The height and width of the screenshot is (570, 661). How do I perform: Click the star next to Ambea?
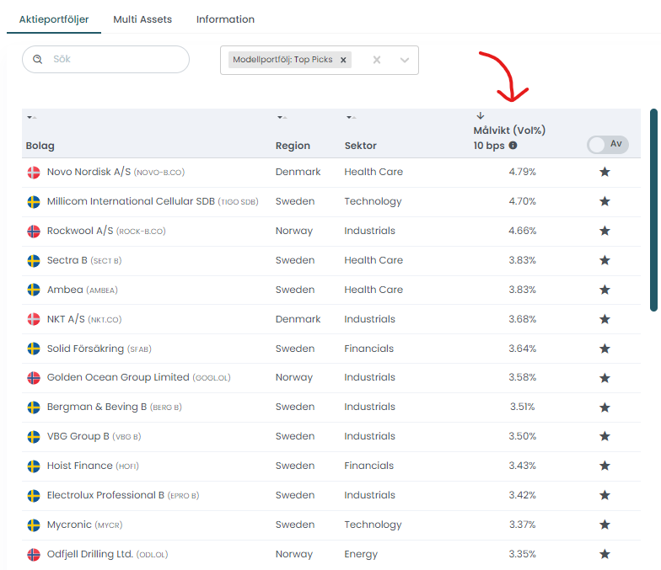tap(605, 290)
